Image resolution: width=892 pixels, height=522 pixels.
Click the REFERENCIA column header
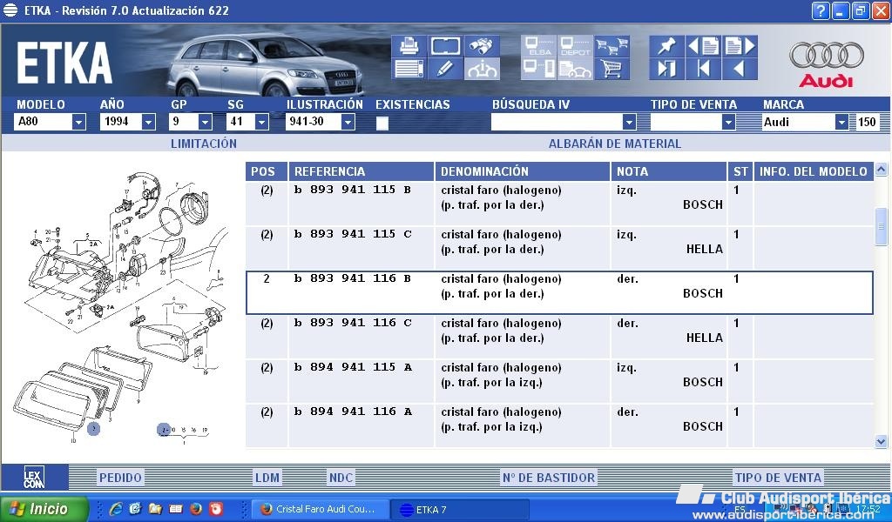pos(362,171)
